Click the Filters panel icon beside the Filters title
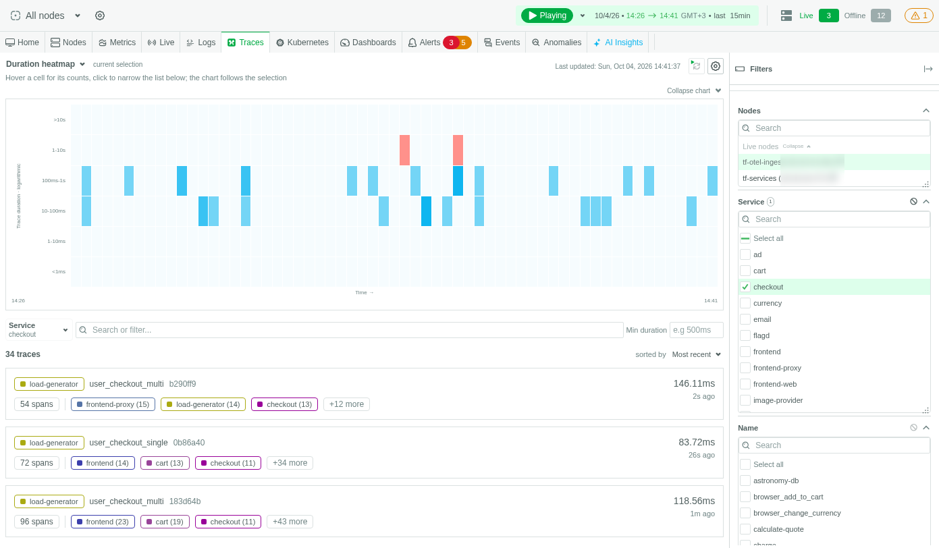The height and width of the screenshot is (548, 939). click(x=740, y=69)
